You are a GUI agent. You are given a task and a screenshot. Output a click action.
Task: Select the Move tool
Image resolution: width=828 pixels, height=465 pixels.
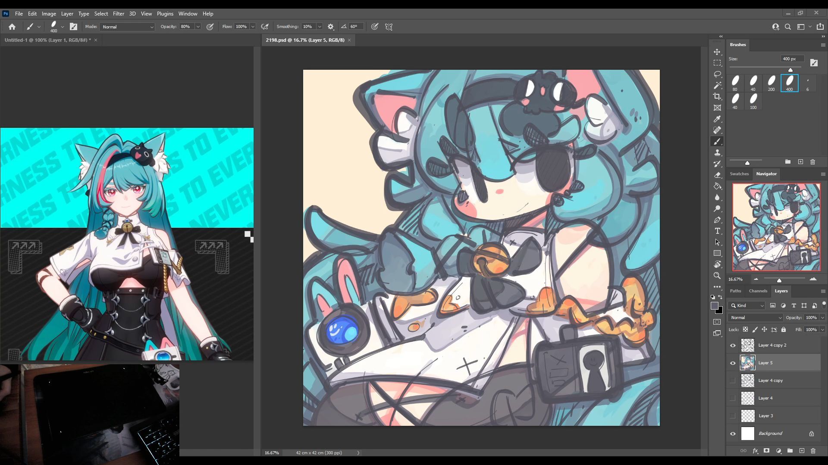pos(717,52)
